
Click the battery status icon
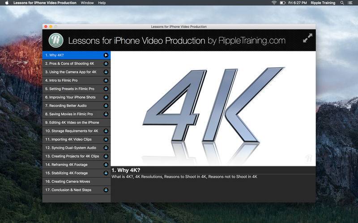coord(283,3)
